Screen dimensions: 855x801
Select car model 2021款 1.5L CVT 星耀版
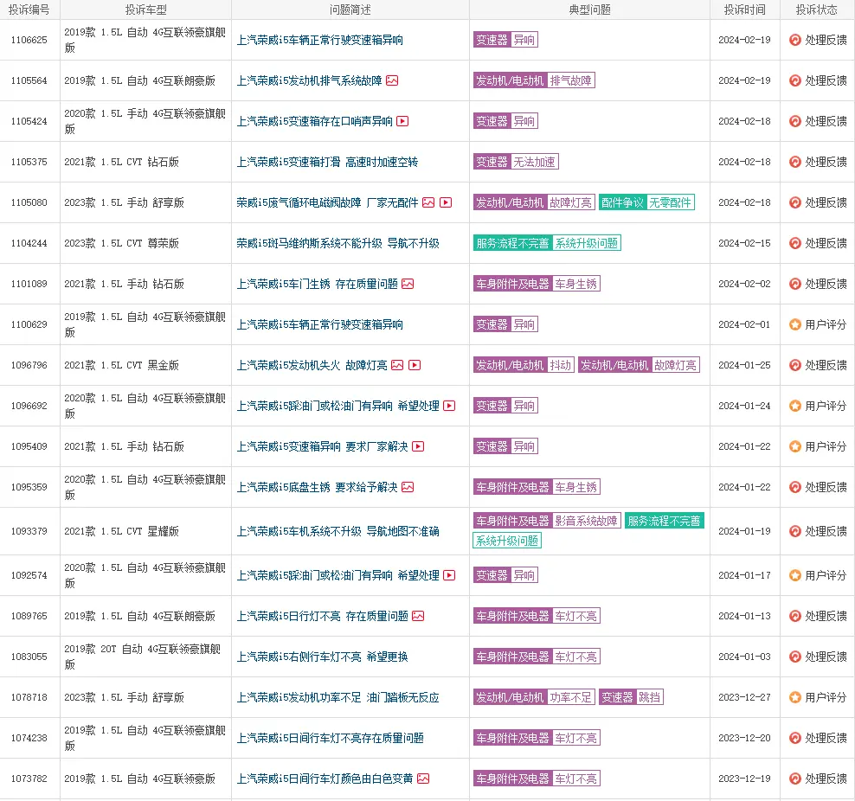click(122, 531)
